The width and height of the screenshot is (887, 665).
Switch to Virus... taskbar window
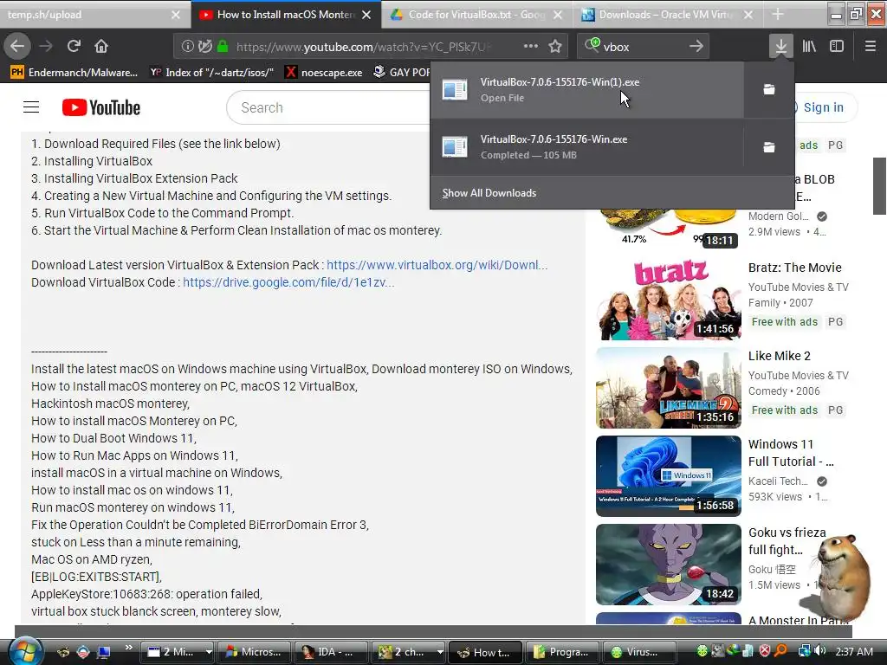coord(639,652)
